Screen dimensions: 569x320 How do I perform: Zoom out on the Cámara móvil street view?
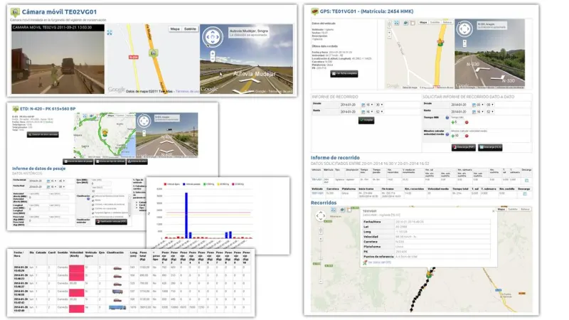[x=213, y=60]
